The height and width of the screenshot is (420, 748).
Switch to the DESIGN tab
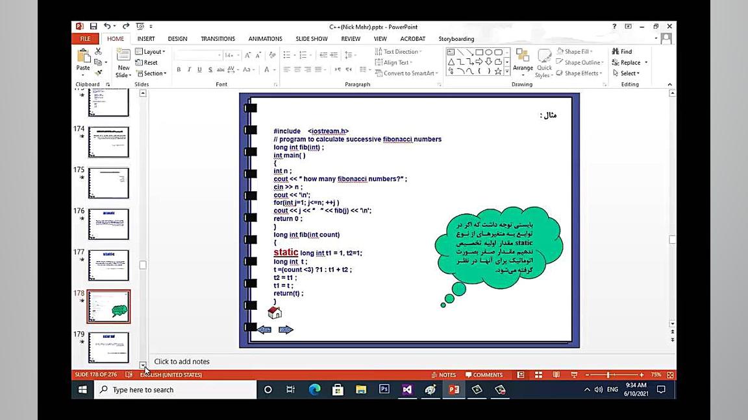(177, 39)
